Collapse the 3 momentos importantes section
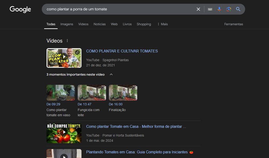The width and height of the screenshot is (269, 158). click(111, 74)
